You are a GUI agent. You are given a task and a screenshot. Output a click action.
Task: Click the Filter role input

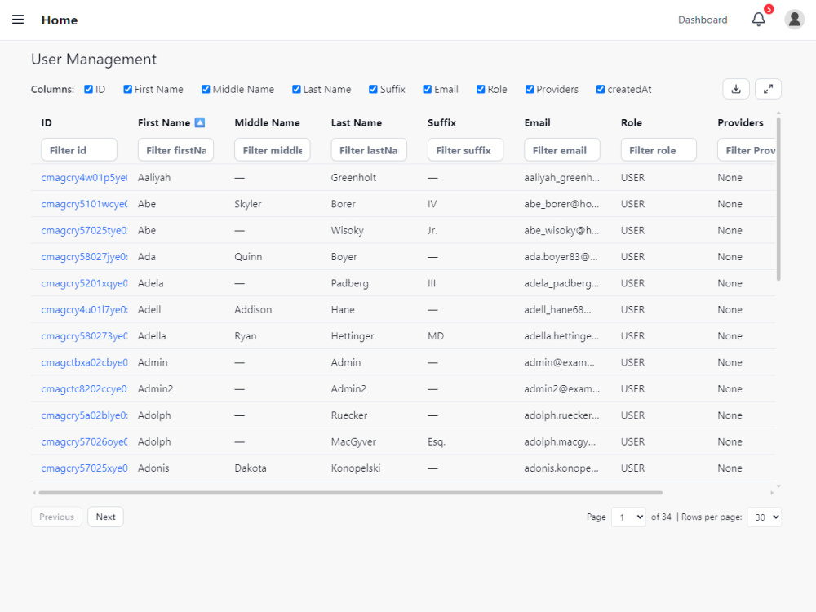(x=659, y=150)
